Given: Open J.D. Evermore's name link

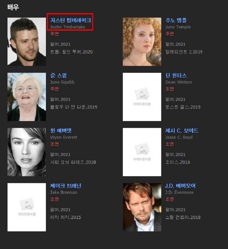Looking at the screenshot, I should (x=180, y=186).
